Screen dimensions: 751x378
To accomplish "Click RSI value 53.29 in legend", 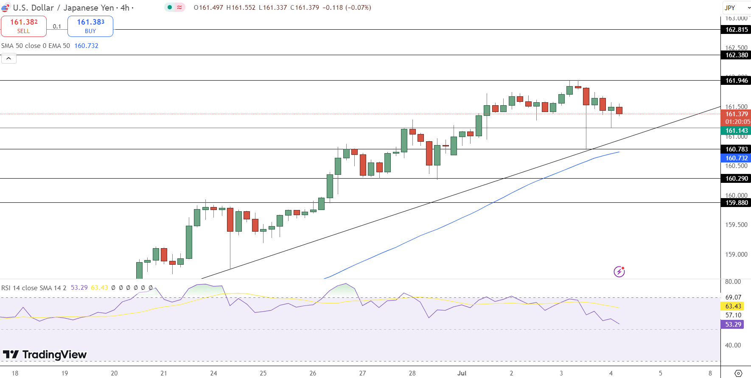I will pos(79,288).
